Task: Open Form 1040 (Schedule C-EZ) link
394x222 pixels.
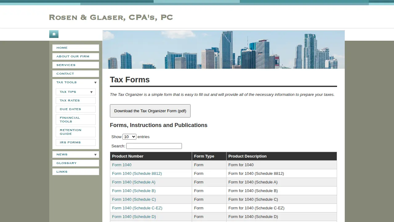Action: [x=137, y=208]
